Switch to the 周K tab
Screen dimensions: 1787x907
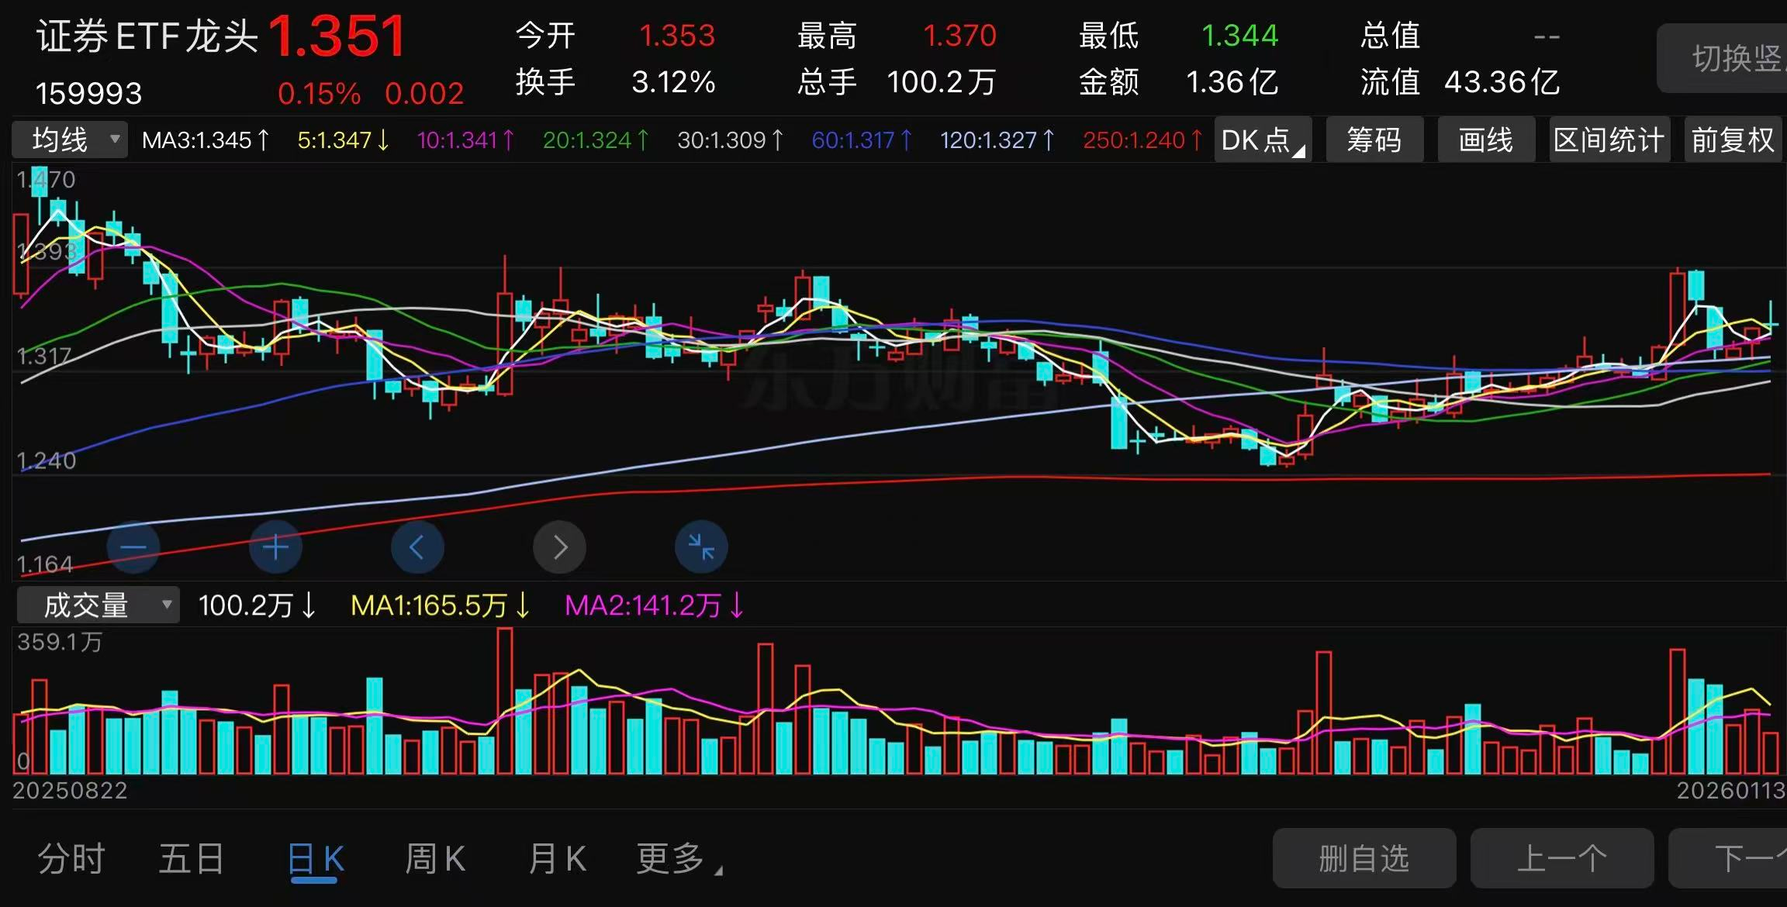435,859
